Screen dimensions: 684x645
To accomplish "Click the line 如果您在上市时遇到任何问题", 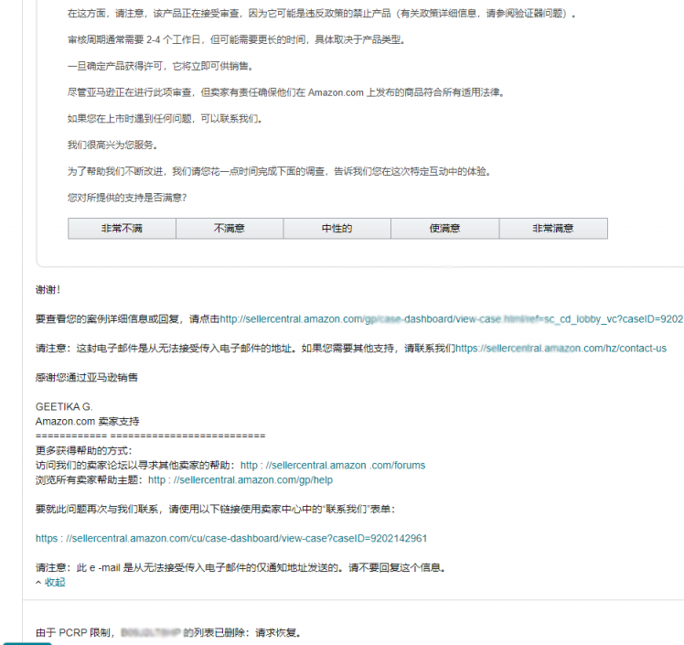I will coord(165,119).
